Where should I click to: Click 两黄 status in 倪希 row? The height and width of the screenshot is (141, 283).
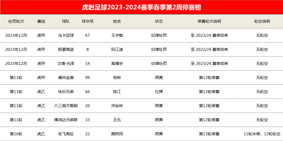pyautogui.click(x=159, y=78)
